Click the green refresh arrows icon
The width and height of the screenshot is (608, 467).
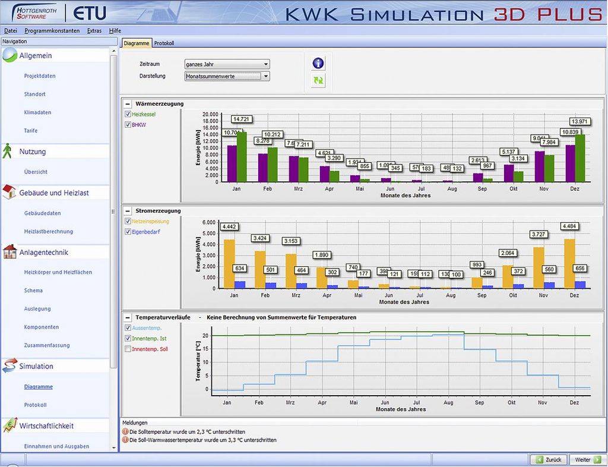pyautogui.click(x=318, y=80)
